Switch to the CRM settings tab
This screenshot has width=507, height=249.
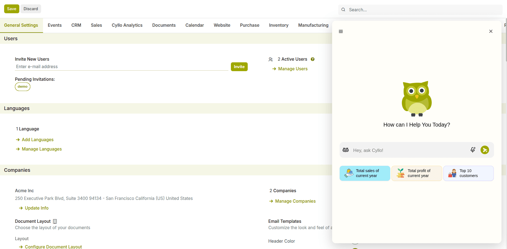(x=76, y=25)
